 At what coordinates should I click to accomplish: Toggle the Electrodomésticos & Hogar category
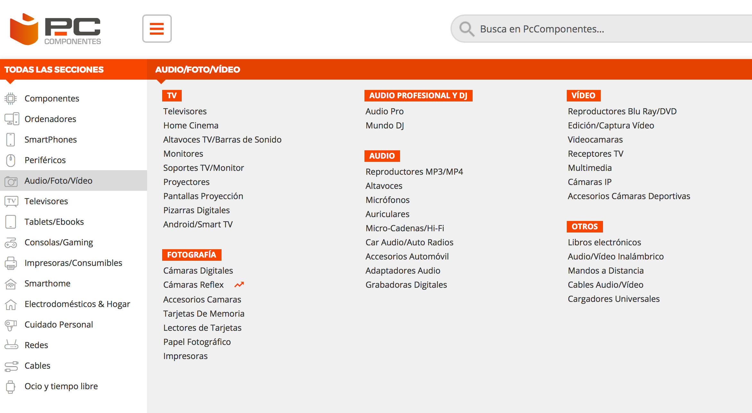tap(77, 304)
